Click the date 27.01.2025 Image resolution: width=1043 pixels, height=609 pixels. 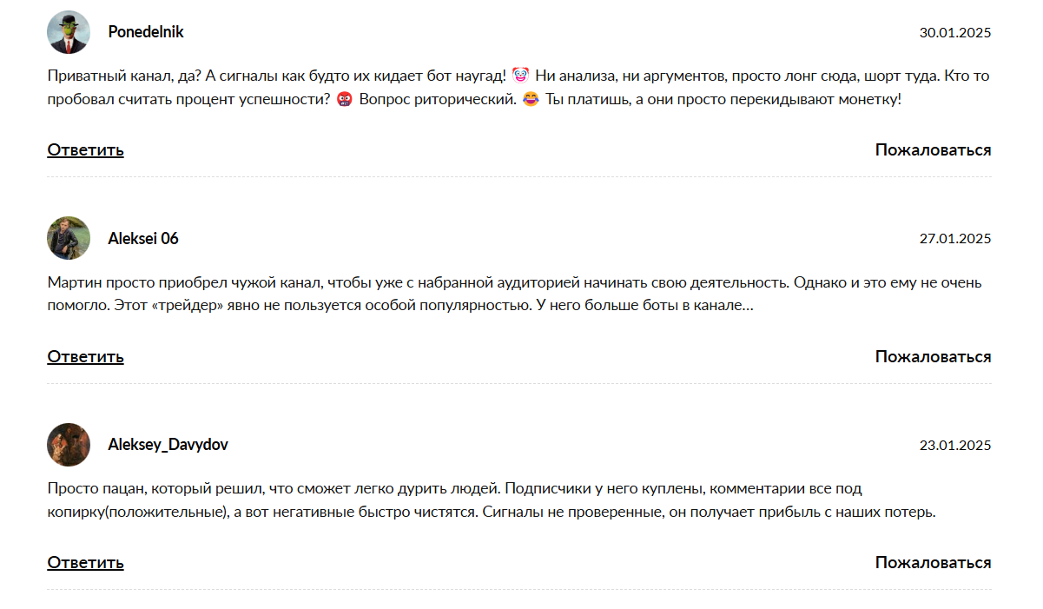pyautogui.click(x=954, y=239)
